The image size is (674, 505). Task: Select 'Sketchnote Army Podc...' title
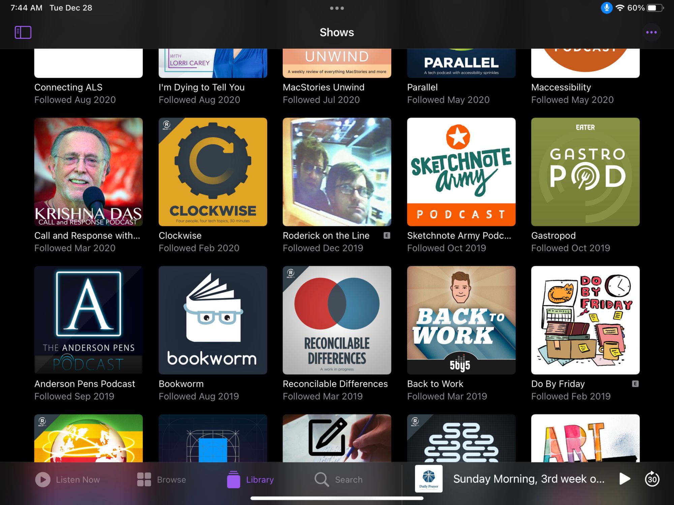tap(459, 235)
